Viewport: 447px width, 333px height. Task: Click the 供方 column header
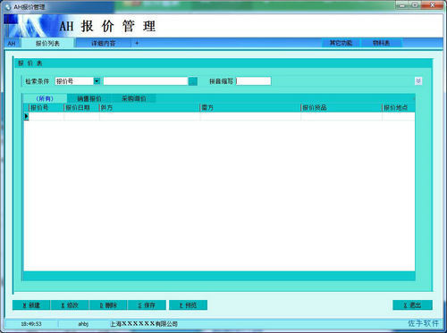149,107
